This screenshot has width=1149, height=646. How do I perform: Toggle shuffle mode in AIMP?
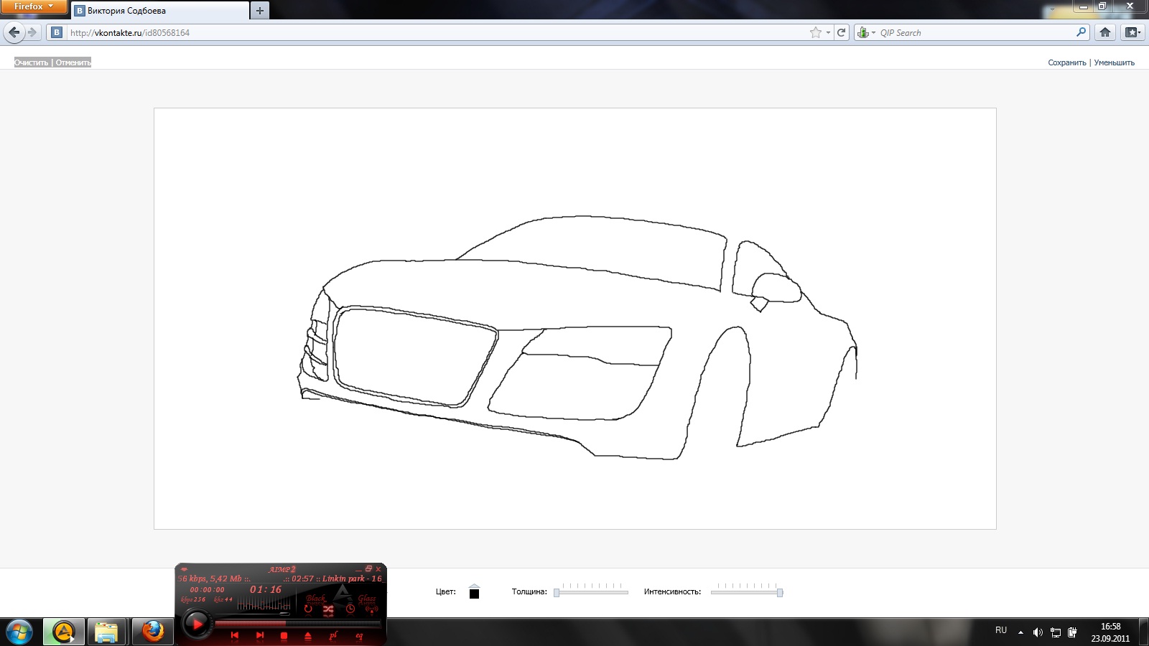pos(328,609)
